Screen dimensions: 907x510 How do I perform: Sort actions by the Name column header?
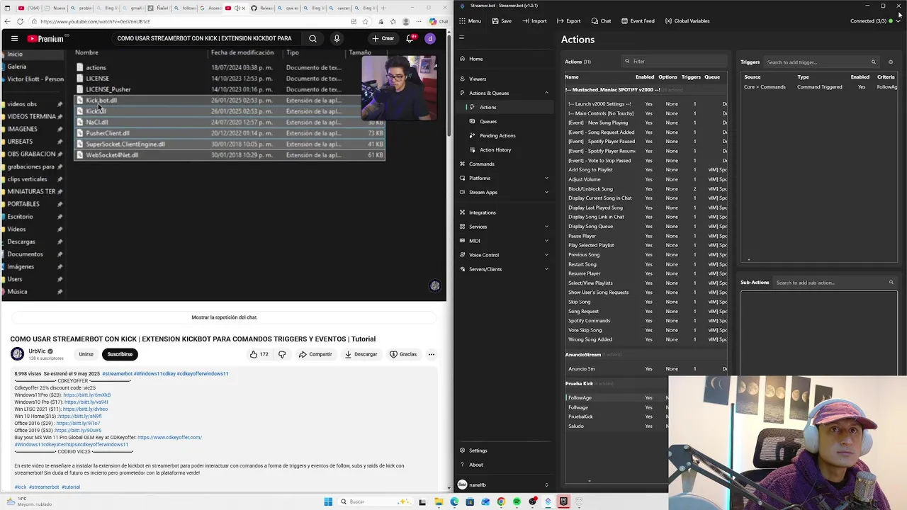point(572,77)
